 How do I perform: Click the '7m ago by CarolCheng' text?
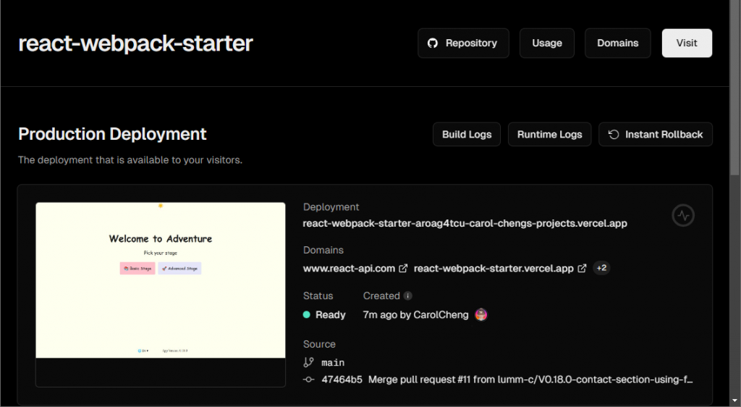pyautogui.click(x=415, y=315)
